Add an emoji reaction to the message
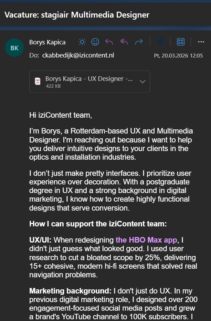Viewport: 211px width, 321px height. point(95,42)
